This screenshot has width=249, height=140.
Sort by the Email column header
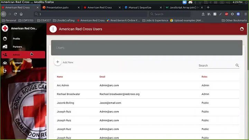pyautogui.click(x=102, y=77)
